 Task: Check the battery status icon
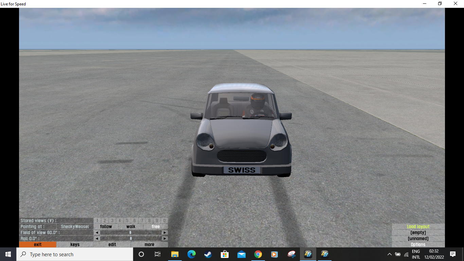(x=398, y=254)
